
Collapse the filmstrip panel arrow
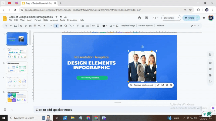(x=12, y=110)
